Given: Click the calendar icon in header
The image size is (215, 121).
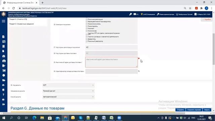Looking at the screenshot, I should pyautogui.click(x=196, y=14).
